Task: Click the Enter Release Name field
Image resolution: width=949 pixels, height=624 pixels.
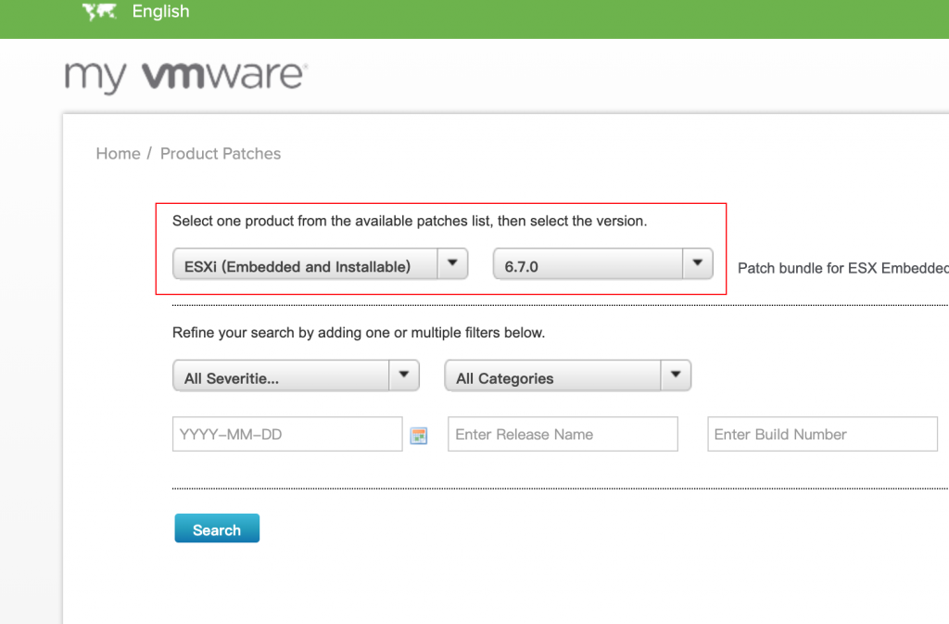Action: click(563, 434)
